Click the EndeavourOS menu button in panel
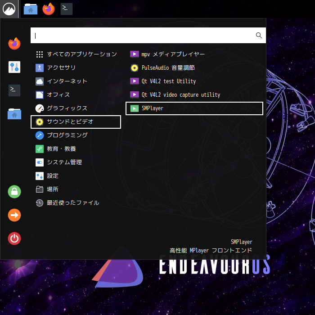 click(x=9, y=9)
